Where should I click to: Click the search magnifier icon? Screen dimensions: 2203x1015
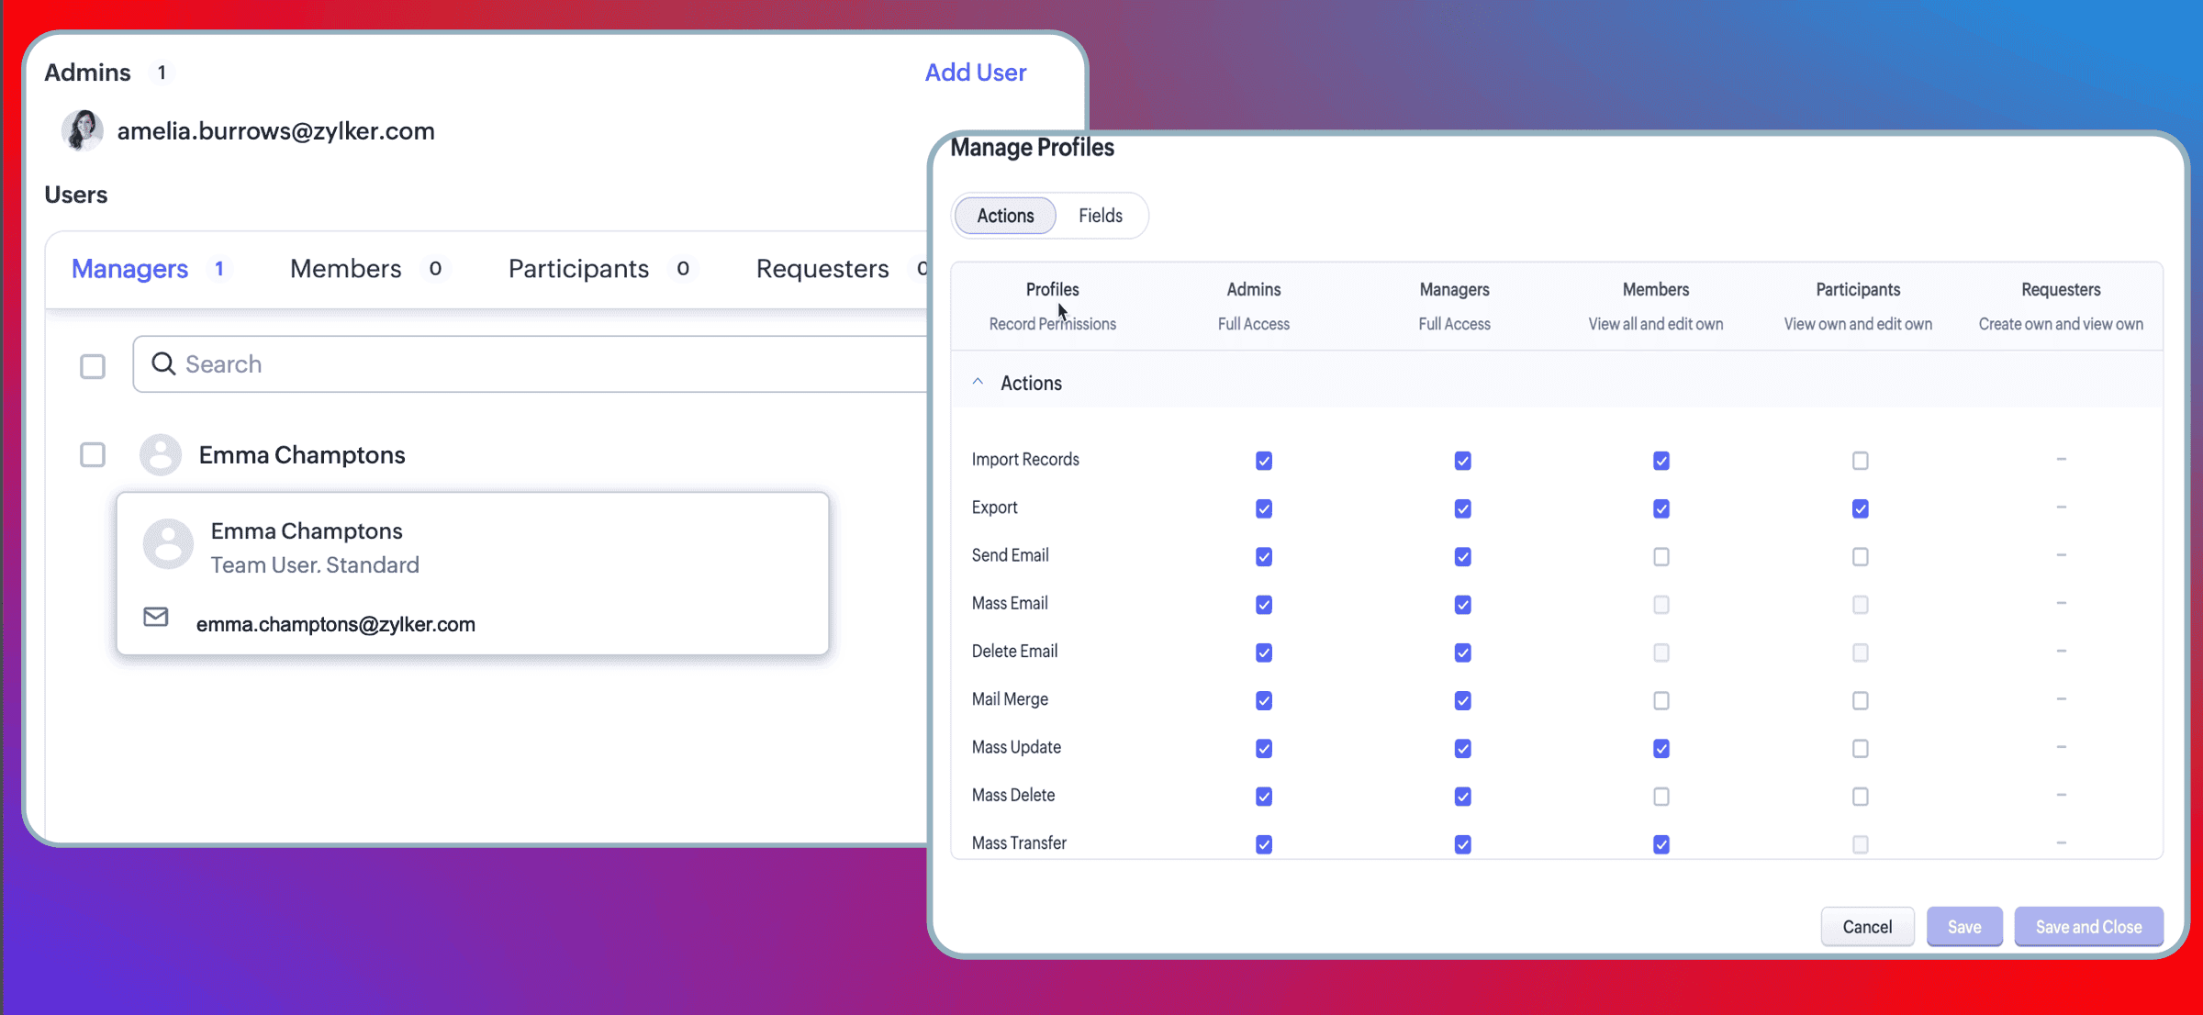[163, 364]
